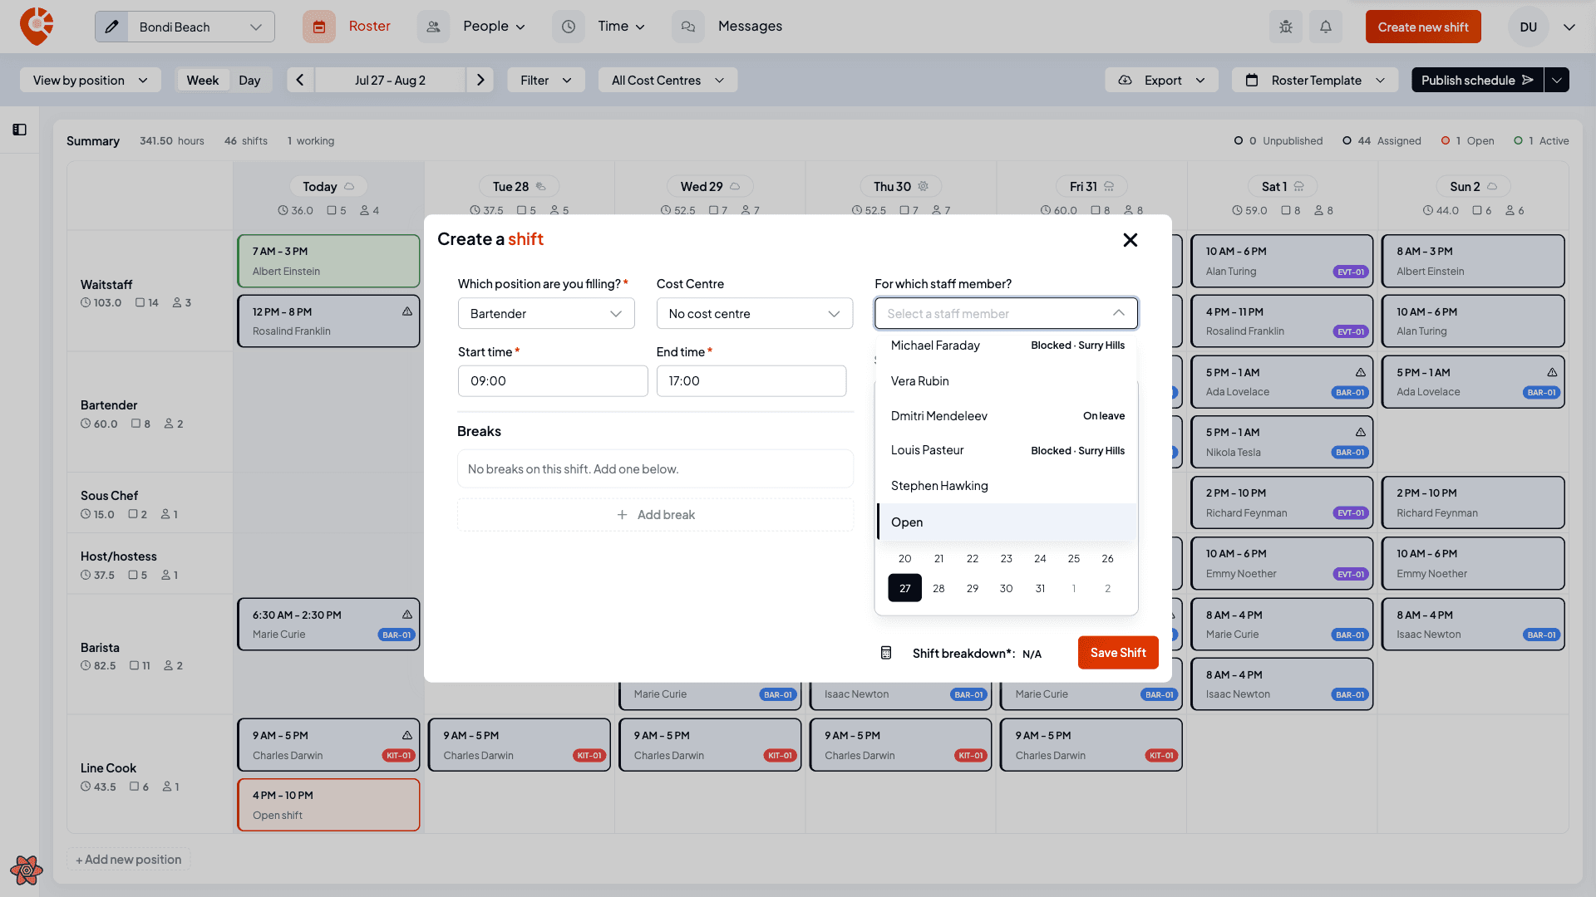
Task: Open the View by position dropdown
Action: 90,80
